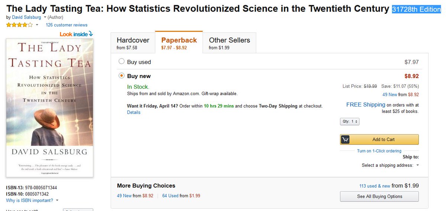The width and height of the screenshot is (446, 211).
Task: Select the Buy used radio button
Action: (x=122, y=62)
